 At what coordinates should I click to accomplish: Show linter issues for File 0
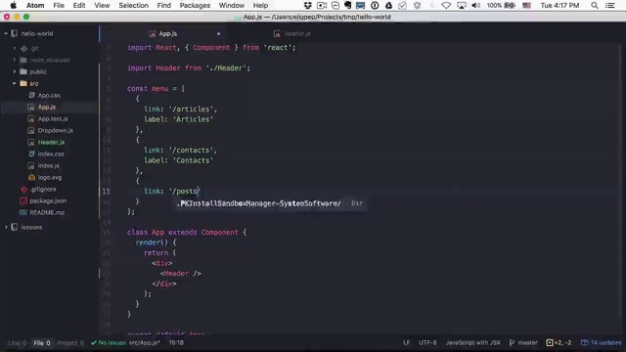pos(41,343)
